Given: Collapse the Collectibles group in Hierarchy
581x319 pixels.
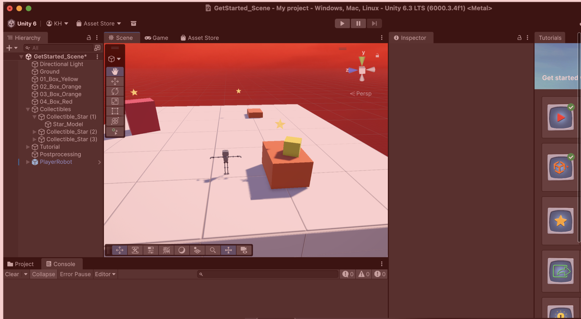Looking at the screenshot, I should 28,109.
